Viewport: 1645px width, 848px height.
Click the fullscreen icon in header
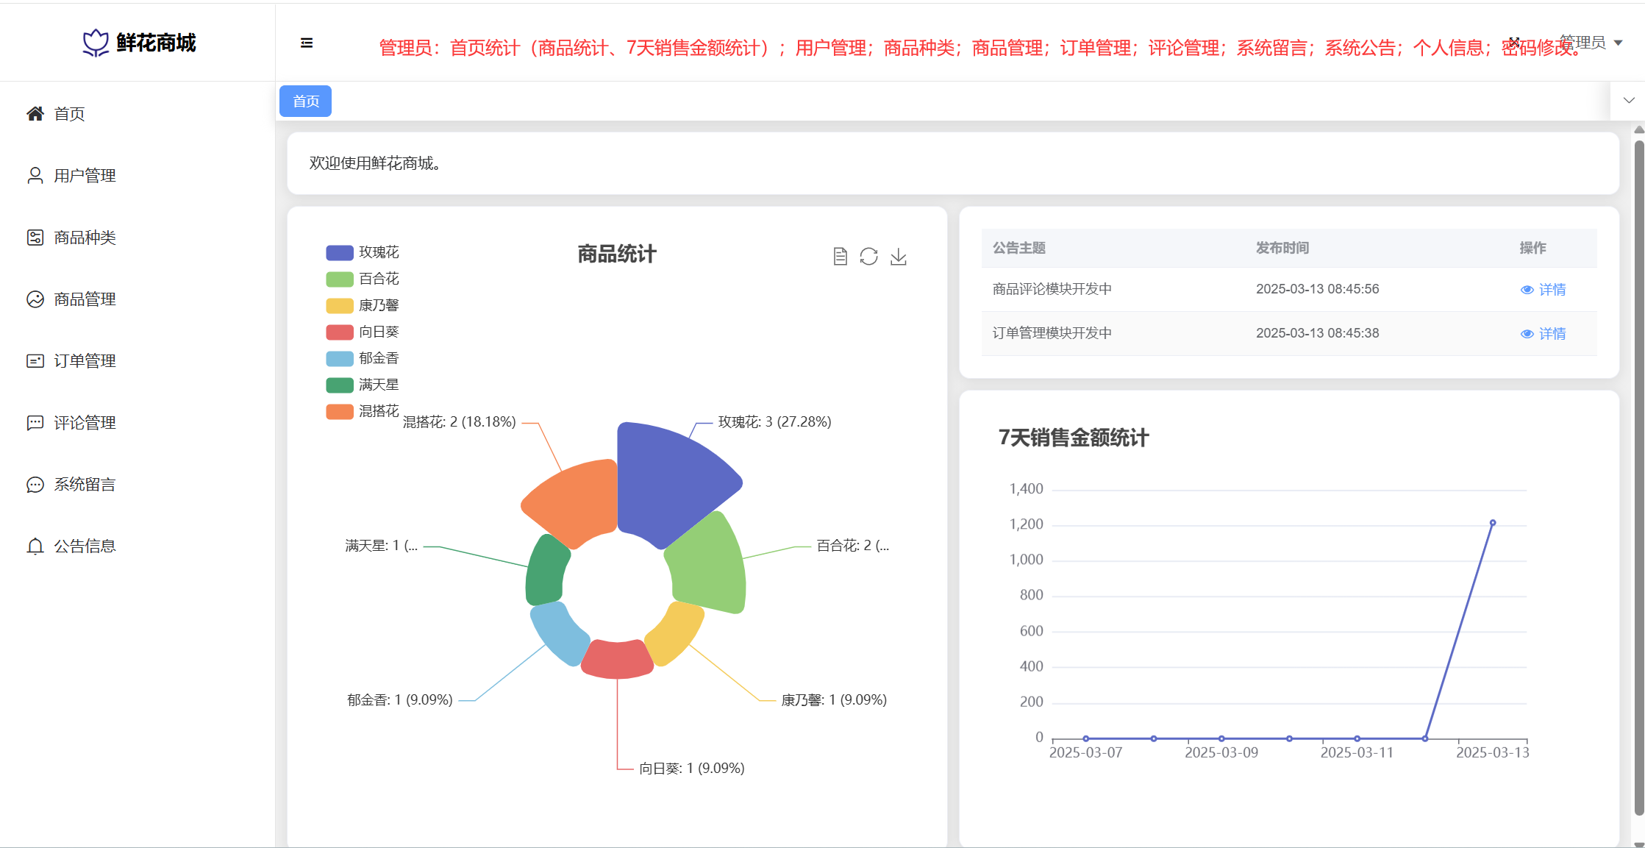(1514, 42)
